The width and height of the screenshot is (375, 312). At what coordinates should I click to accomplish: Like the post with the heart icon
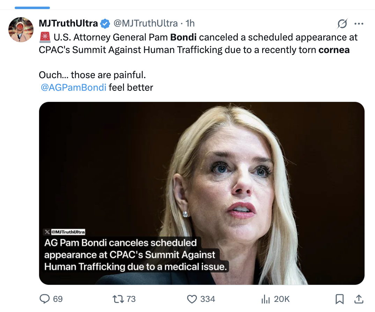(x=192, y=299)
